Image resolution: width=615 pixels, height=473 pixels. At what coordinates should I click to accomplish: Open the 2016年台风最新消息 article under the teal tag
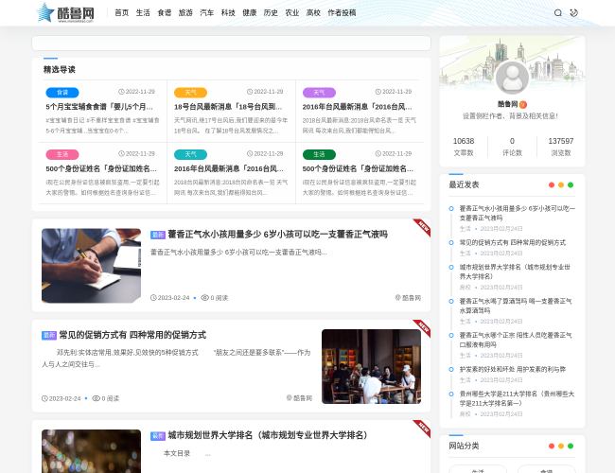point(229,168)
